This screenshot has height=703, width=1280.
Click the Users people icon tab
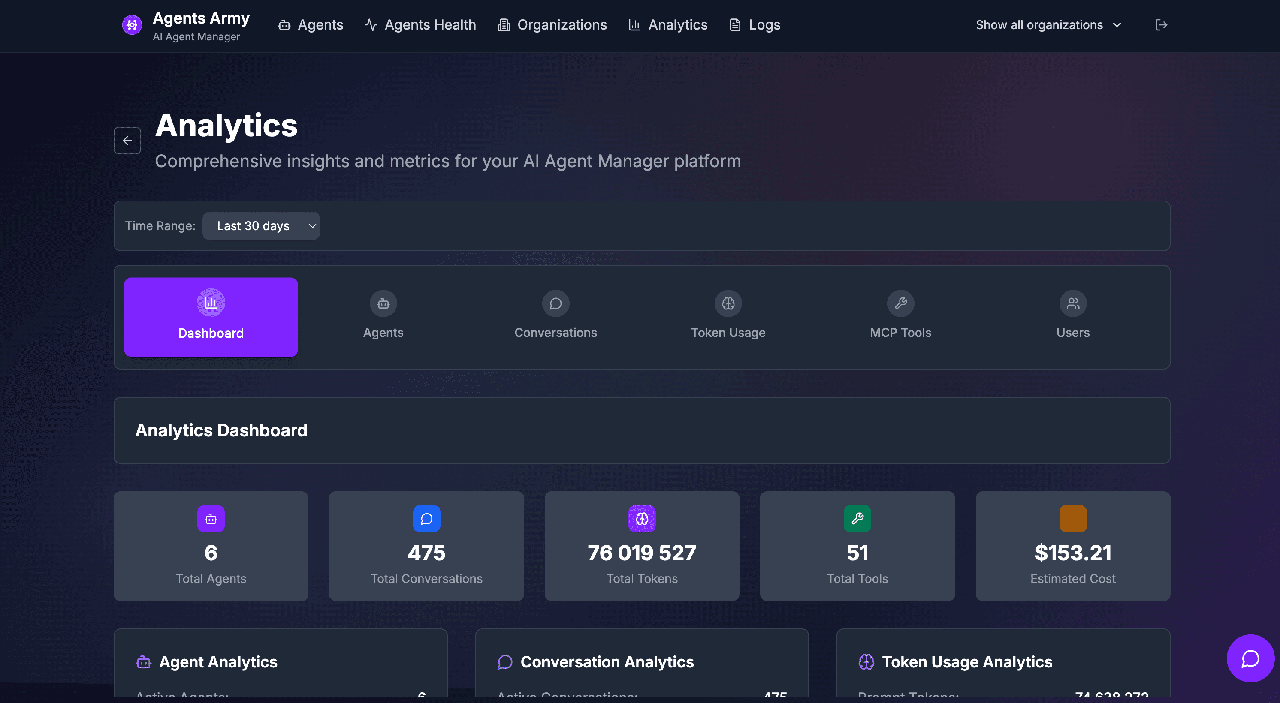(1073, 303)
